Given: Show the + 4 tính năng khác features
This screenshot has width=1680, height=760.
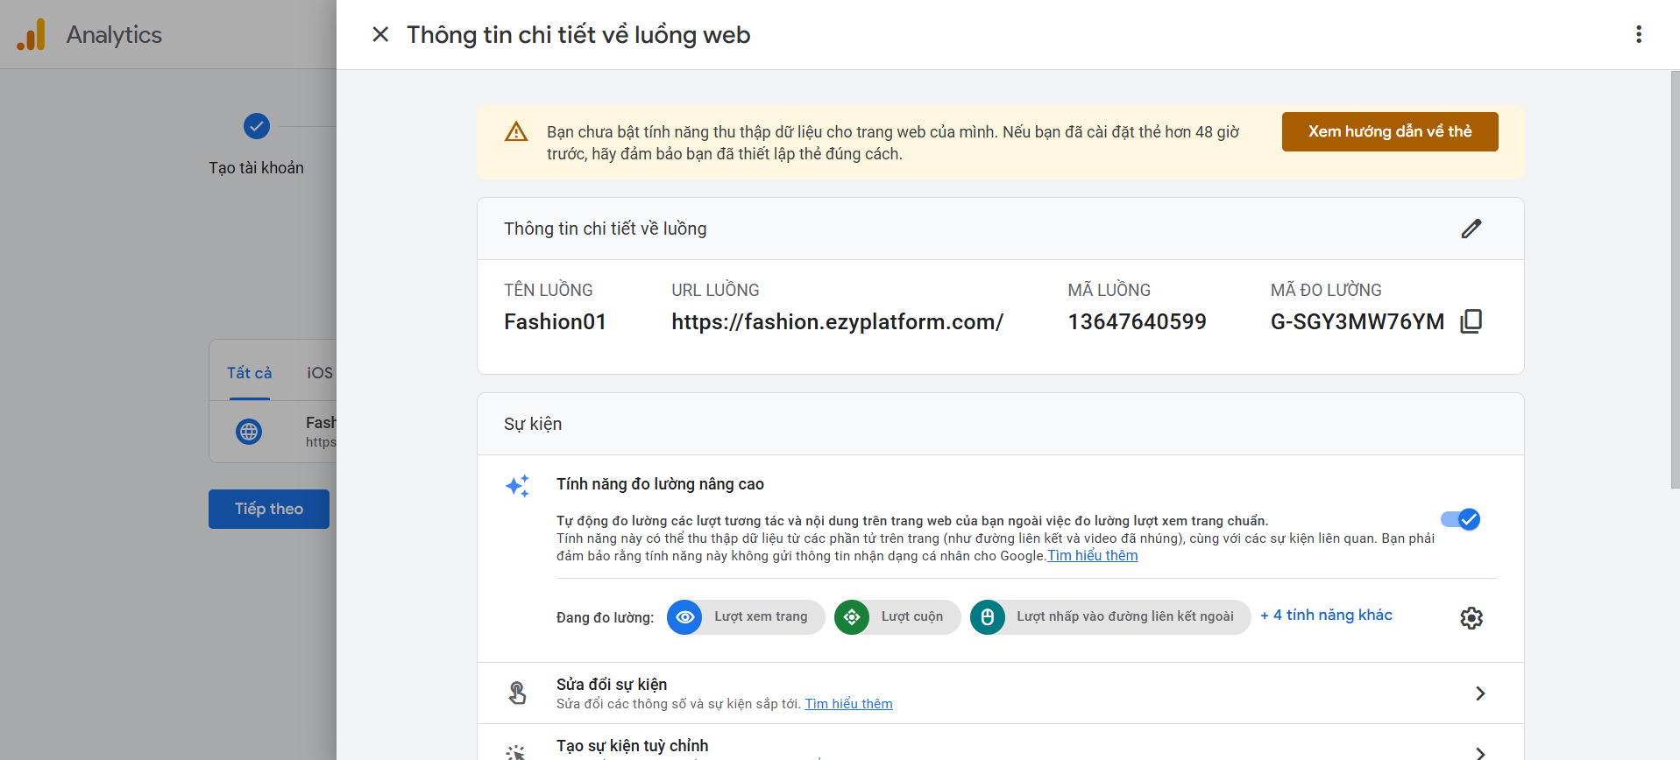Looking at the screenshot, I should [x=1326, y=616].
